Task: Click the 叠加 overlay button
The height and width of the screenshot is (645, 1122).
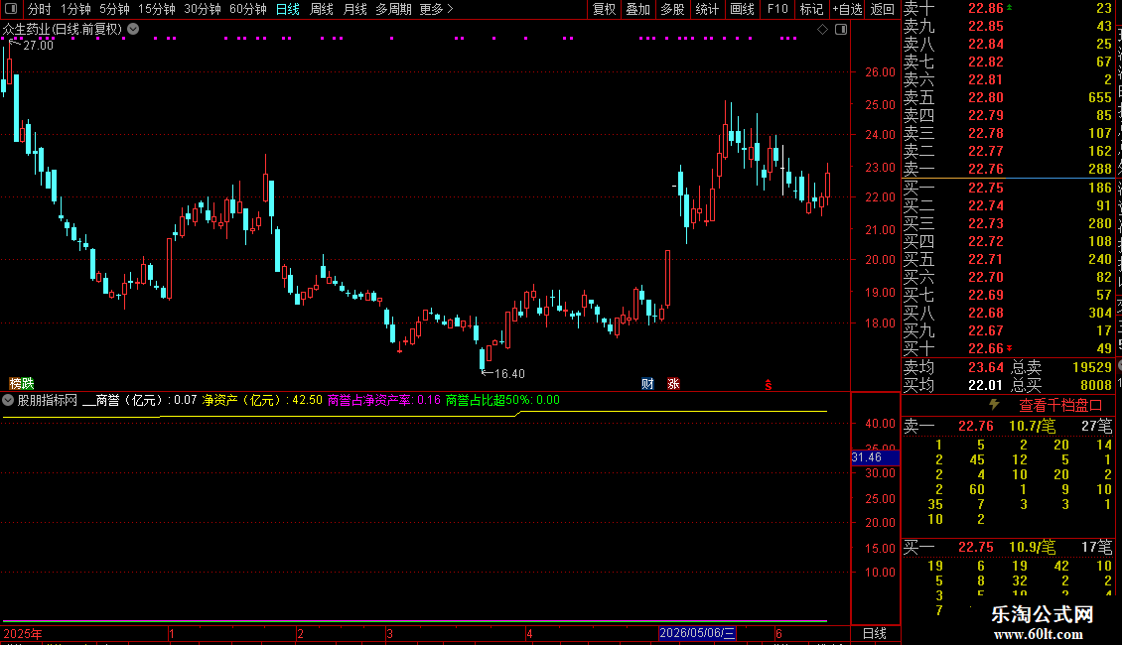Action: (638, 9)
